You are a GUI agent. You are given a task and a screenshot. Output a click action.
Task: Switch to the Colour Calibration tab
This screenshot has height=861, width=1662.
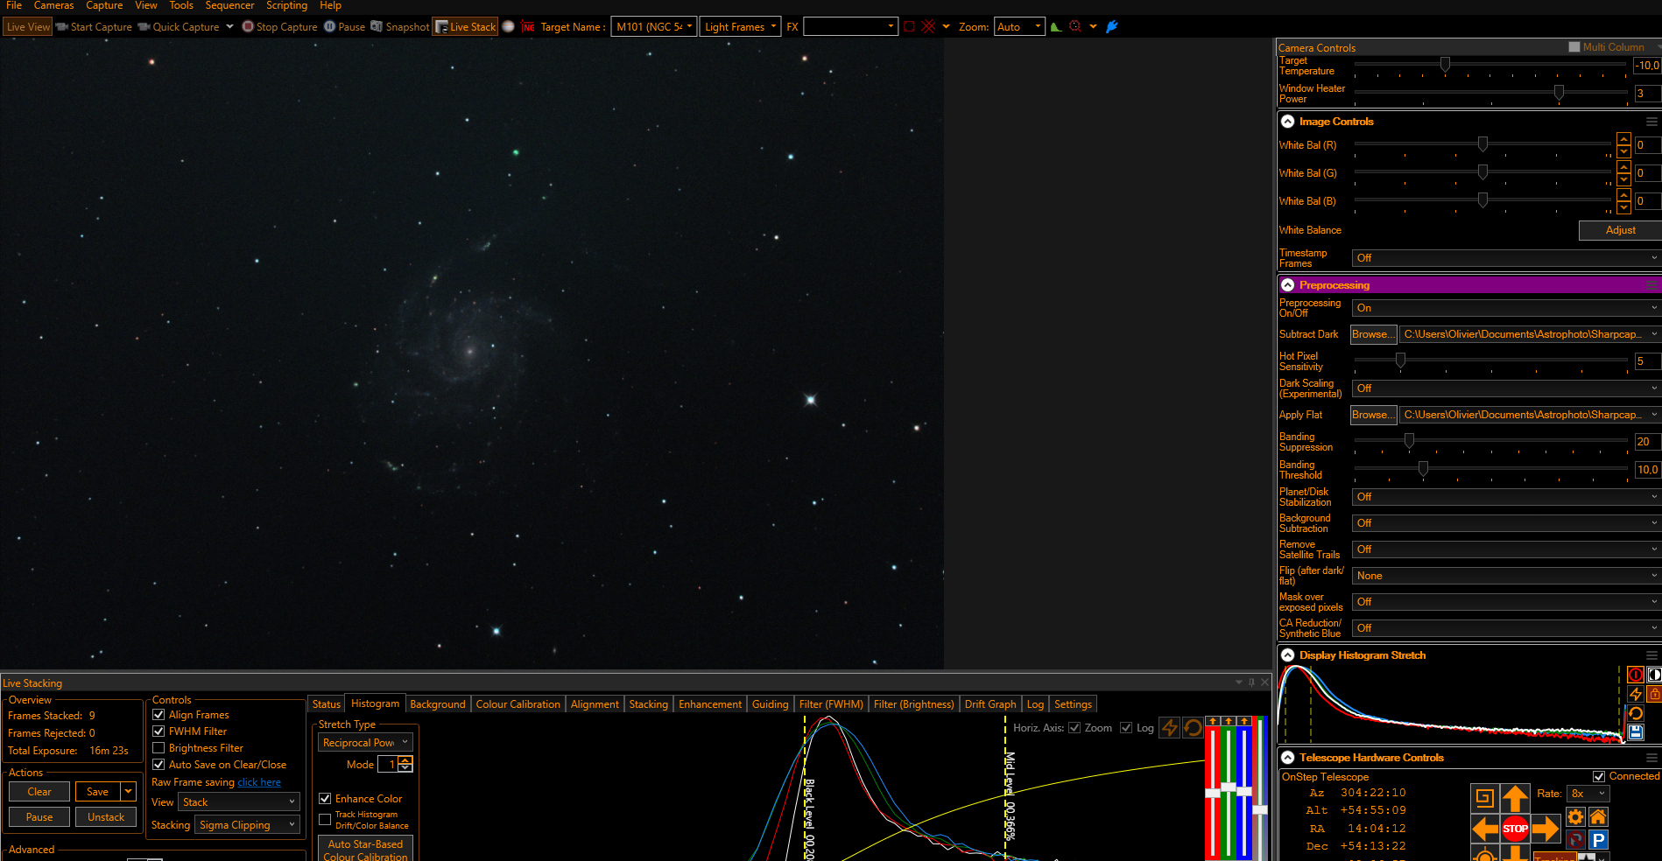518,704
